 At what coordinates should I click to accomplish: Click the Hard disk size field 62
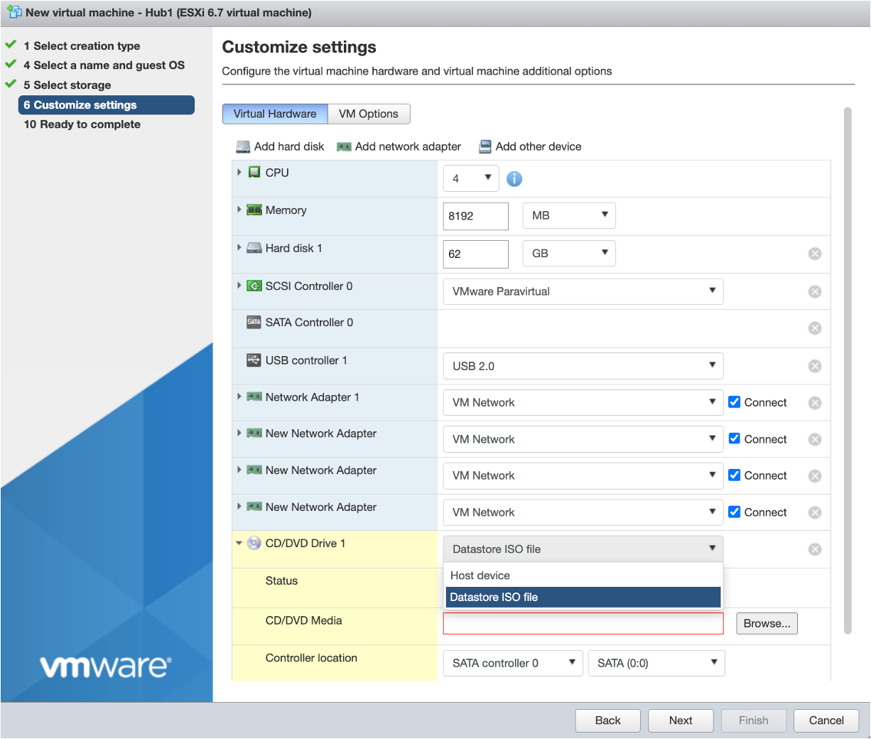click(x=476, y=254)
